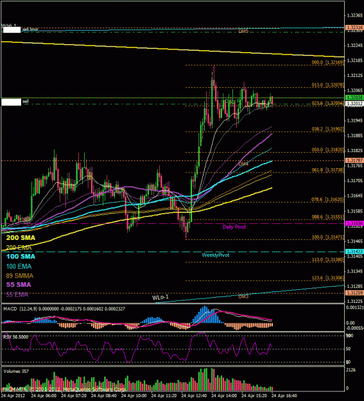The width and height of the screenshot is (364, 401).
Task: Click the DM5 level label
Action: coord(243,31)
